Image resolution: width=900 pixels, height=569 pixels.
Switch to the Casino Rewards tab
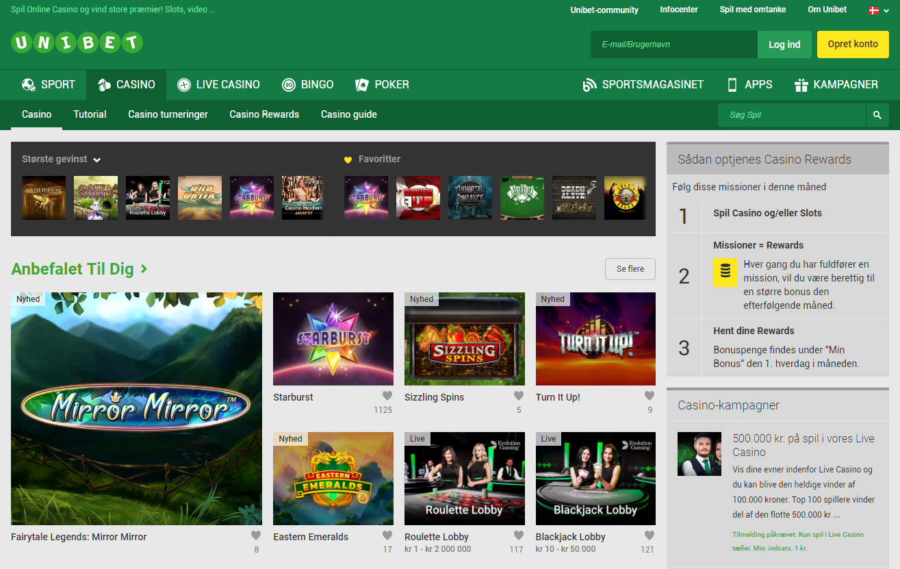coord(264,114)
